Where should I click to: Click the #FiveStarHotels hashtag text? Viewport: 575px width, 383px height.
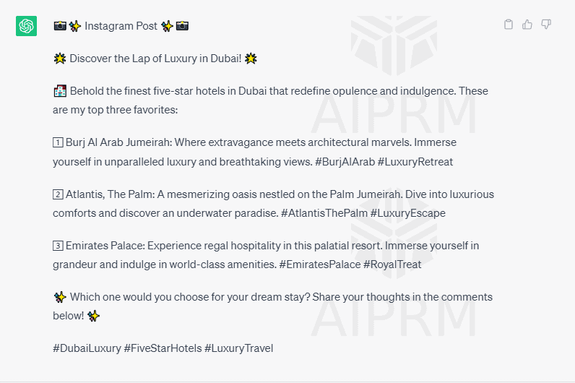tap(163, 348)
